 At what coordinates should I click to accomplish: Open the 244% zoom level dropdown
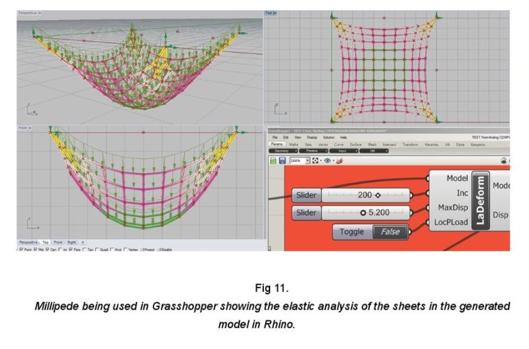click(x=307, y=160)
